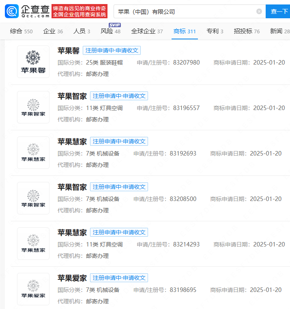Open the 招投标 76 tab
290x309 pixels.
pyautogui.click(x=247, y=31)
